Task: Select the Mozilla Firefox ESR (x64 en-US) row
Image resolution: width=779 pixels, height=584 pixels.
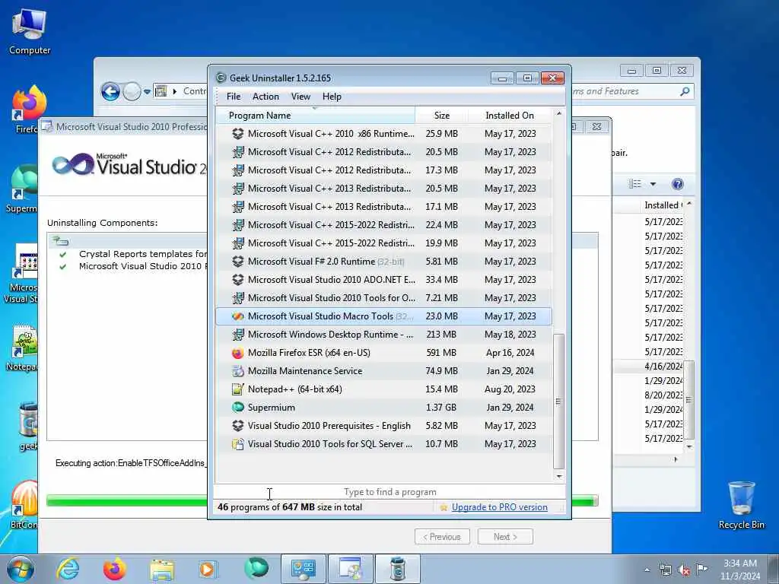Action: tap(383, 353)
